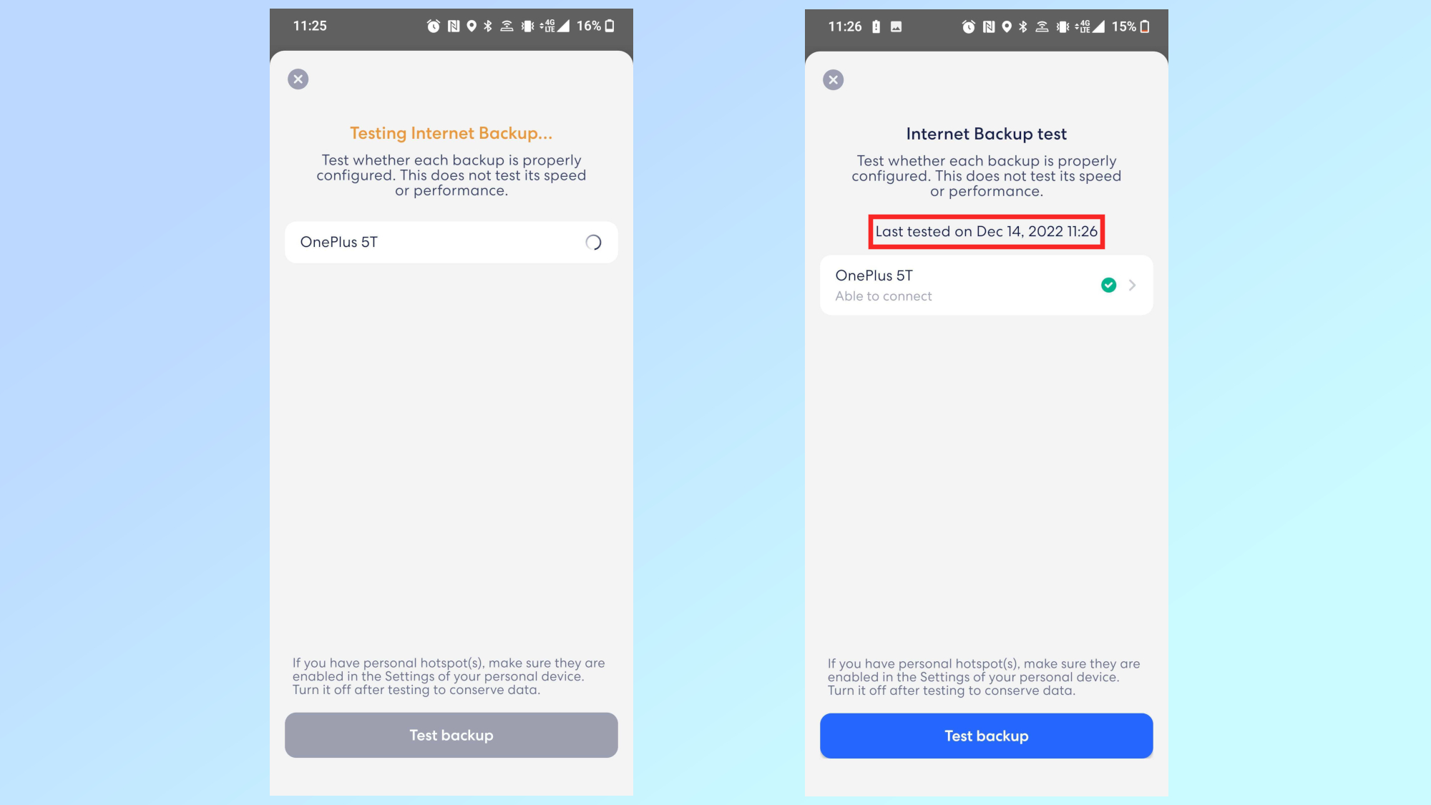Enable the spinning loading indicator
This screenshot has width=1431, height=805.
point(592,242)
